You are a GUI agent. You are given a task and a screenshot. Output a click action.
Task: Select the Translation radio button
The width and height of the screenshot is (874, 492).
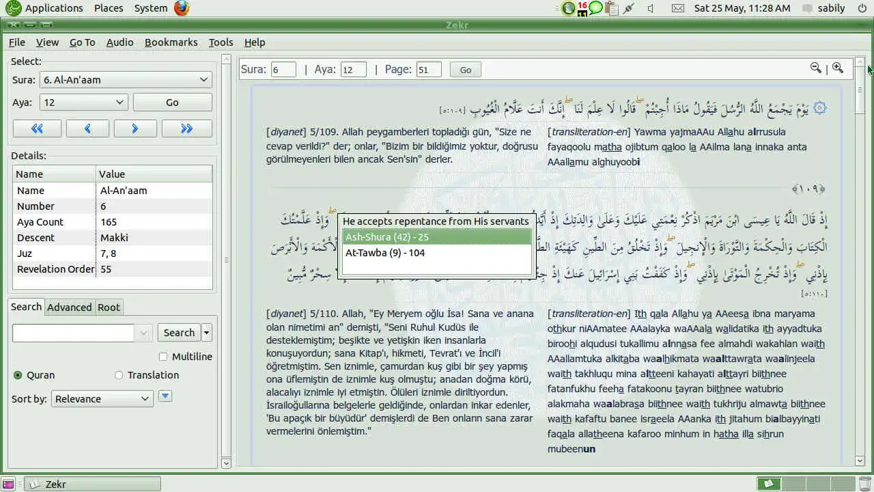tap(119, 375)
